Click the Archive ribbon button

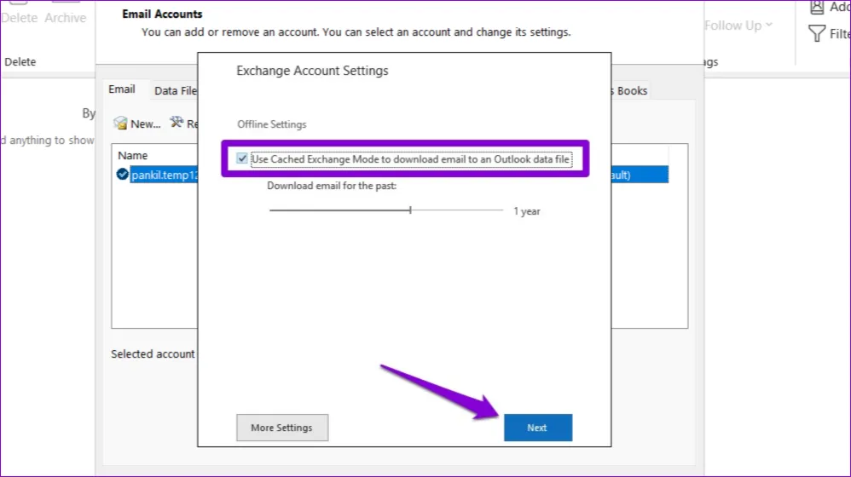pos(66,18)
